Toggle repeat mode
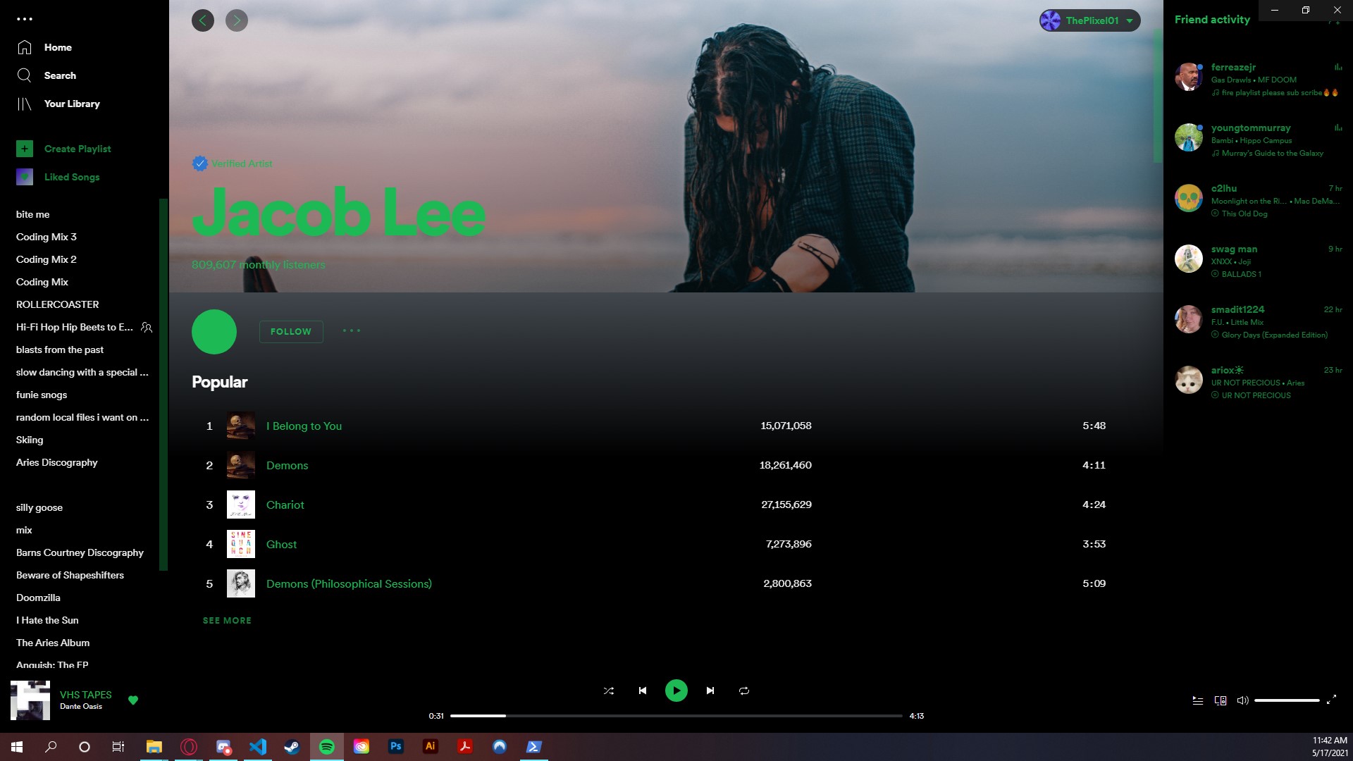 [744, 691]
